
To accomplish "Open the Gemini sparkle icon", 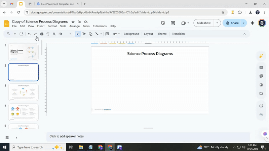I will click(253, 23).
